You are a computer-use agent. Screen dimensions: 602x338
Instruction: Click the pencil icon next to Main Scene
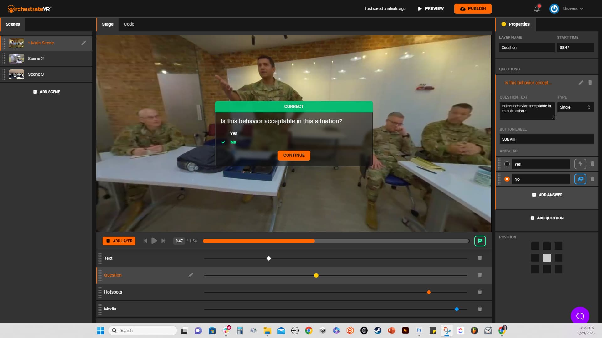coord(83,43)
